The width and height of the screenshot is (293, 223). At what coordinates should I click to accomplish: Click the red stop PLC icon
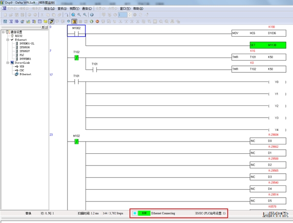(x=98, y=21)
